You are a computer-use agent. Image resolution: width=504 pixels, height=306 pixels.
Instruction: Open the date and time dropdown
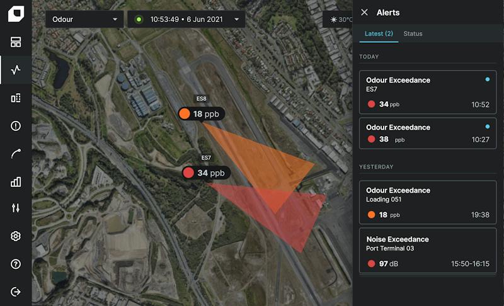186,20
